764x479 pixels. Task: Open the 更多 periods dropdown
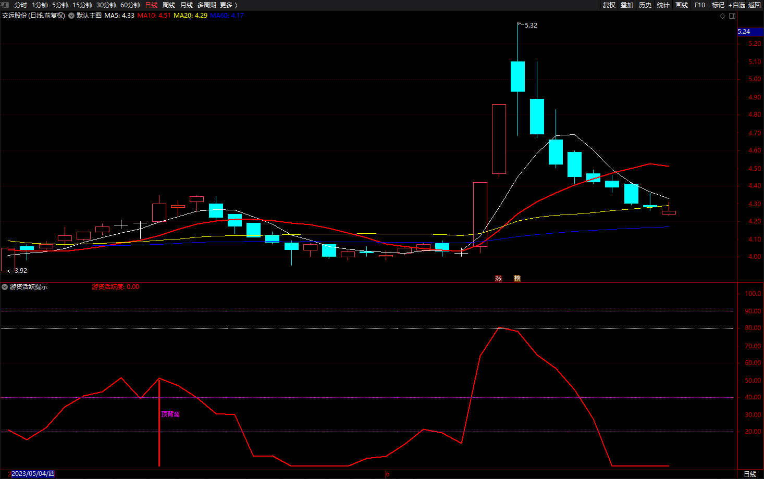click(228, 5)
